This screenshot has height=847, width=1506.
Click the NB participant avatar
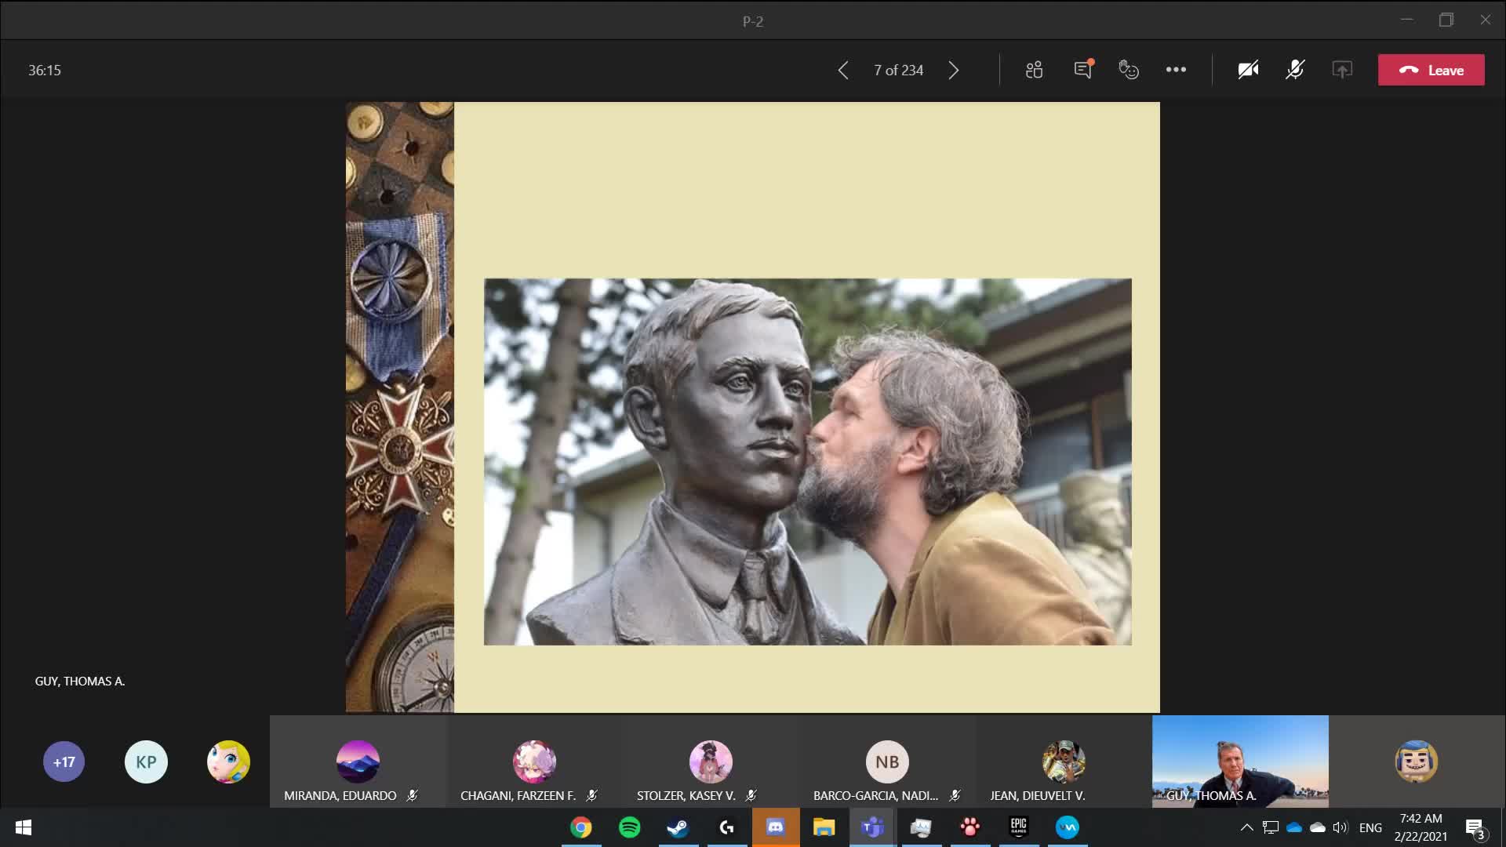click(887, 762)
